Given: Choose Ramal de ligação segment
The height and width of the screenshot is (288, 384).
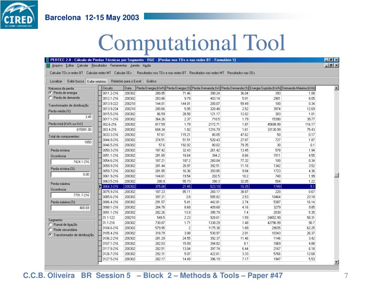Looking at the screenshot, I should click(50, 224).
